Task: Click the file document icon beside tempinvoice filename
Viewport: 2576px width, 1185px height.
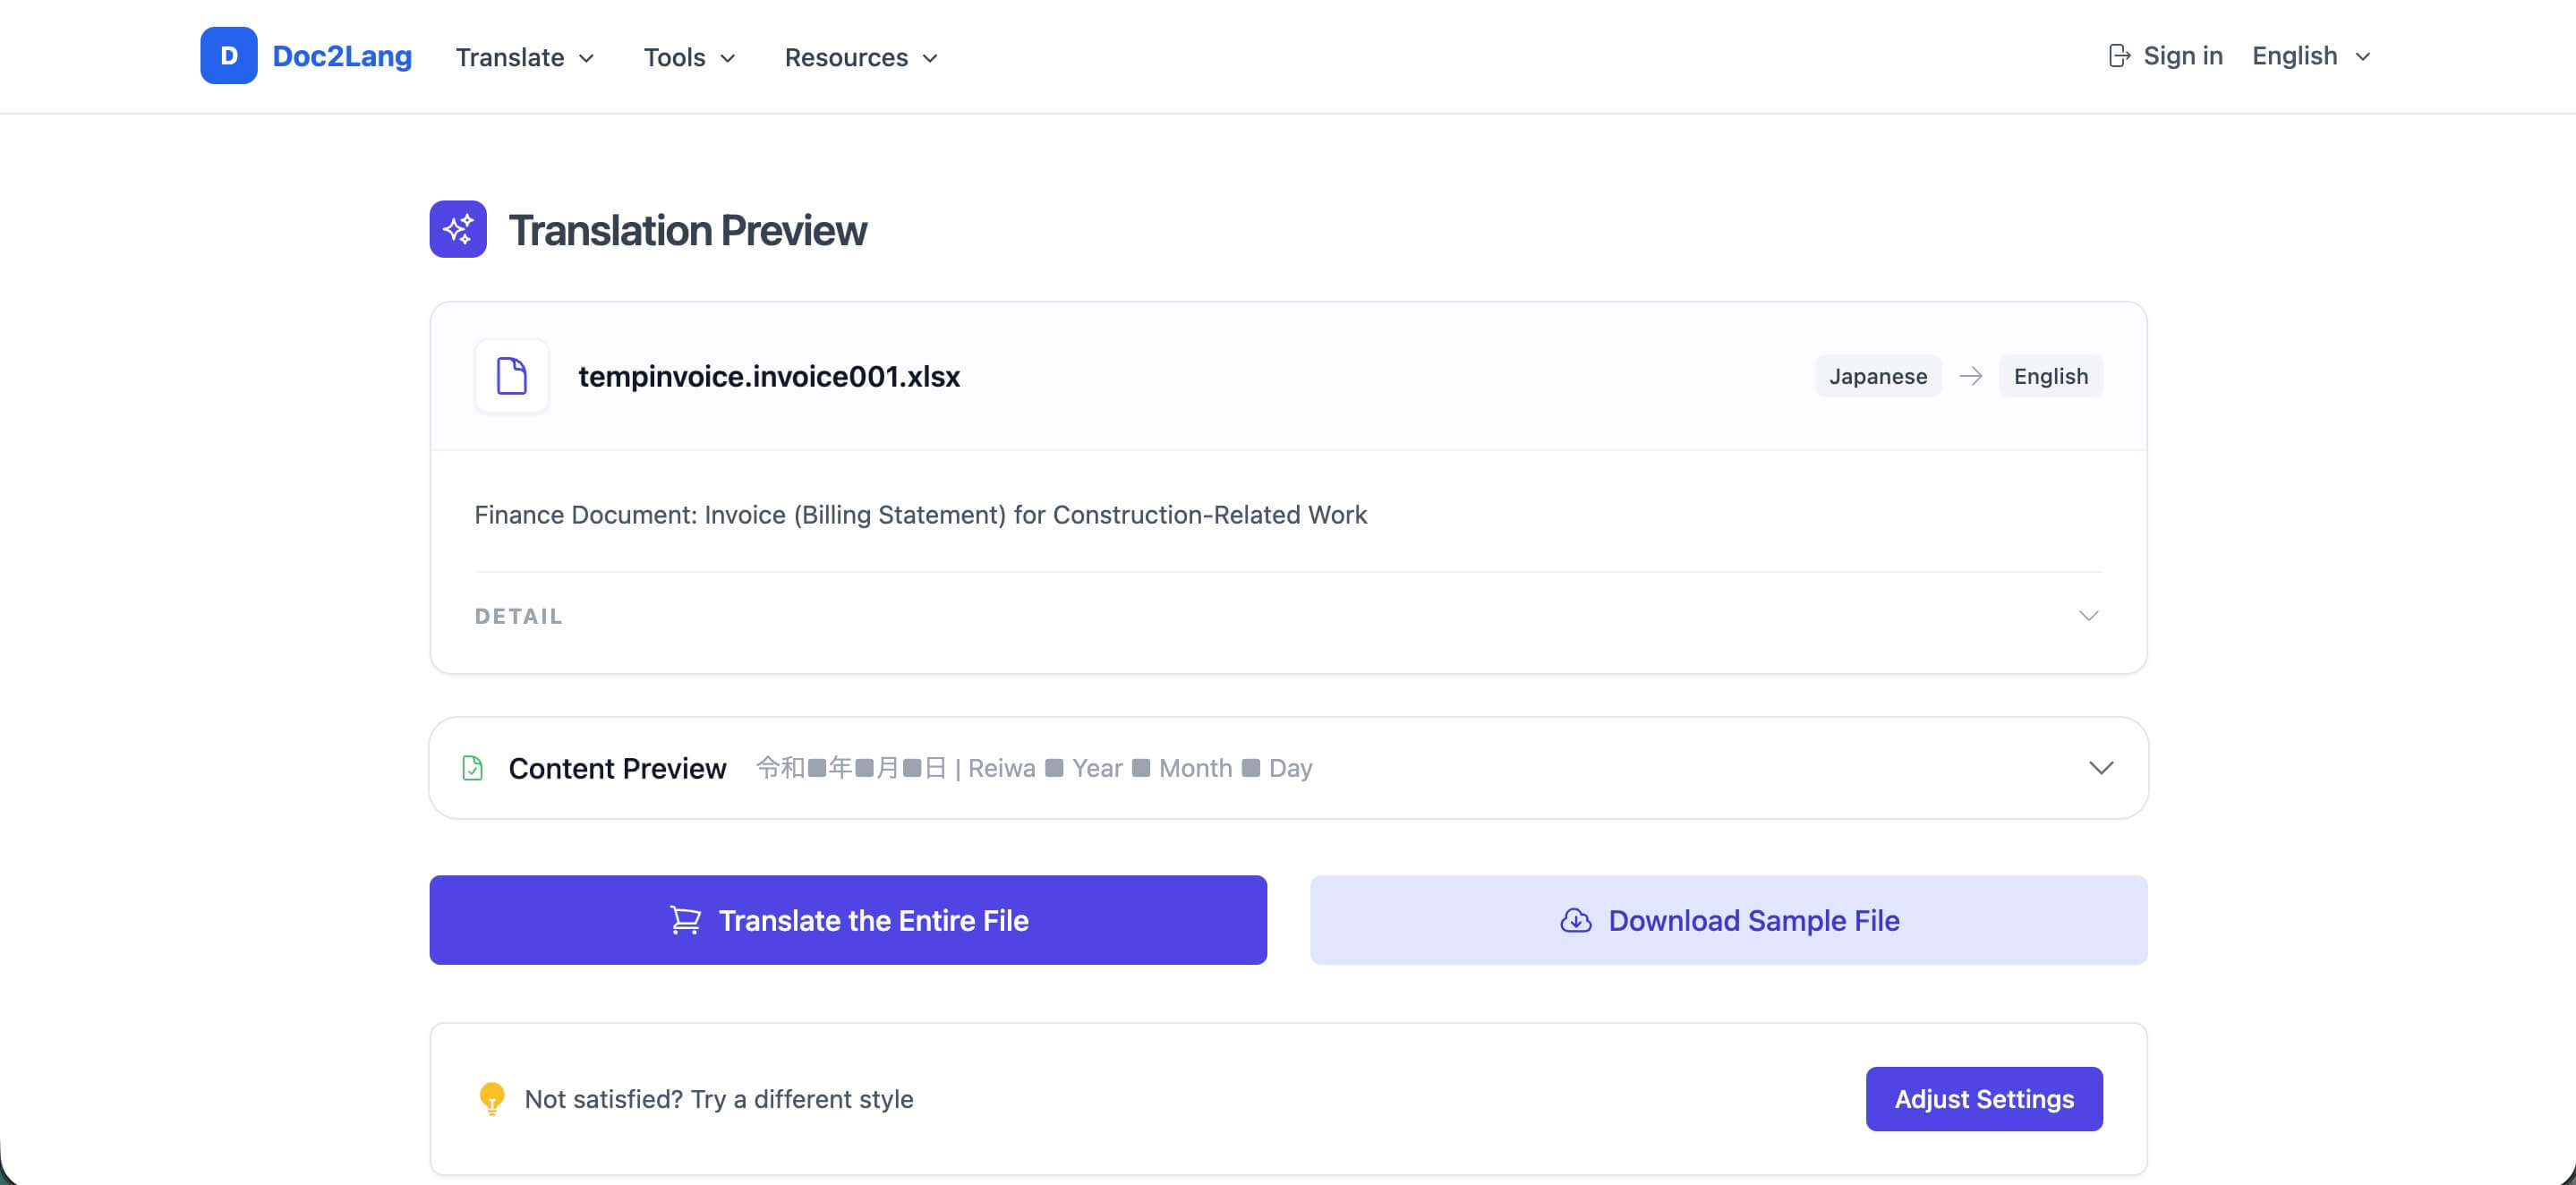Action: (511, 376)
